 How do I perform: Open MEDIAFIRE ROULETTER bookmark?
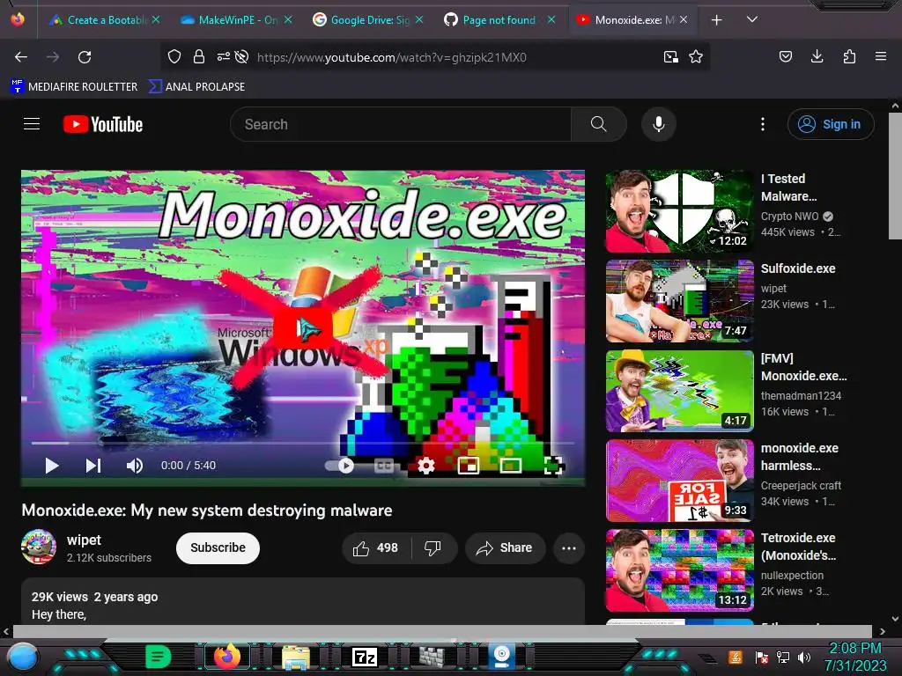pos(74,86)
